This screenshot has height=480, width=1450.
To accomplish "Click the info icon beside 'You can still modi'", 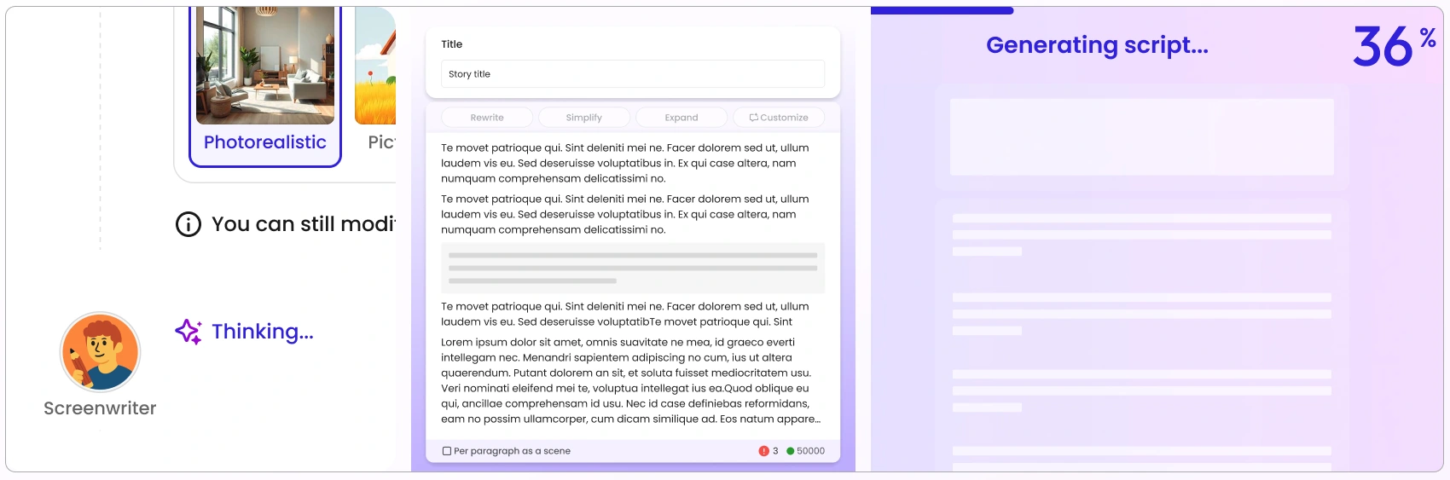I will pyautogui.click(x=188, y=224).
